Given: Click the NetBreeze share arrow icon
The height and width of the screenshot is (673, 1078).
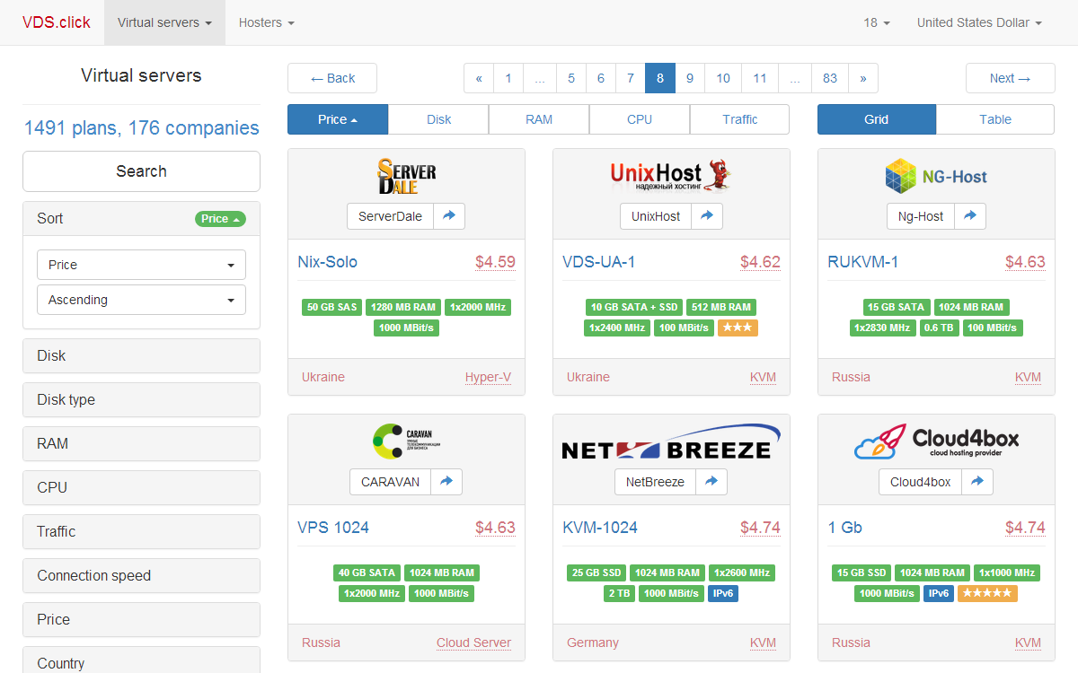Looking at the screenshot, I should pyautogui.click(x=711, y=482).
